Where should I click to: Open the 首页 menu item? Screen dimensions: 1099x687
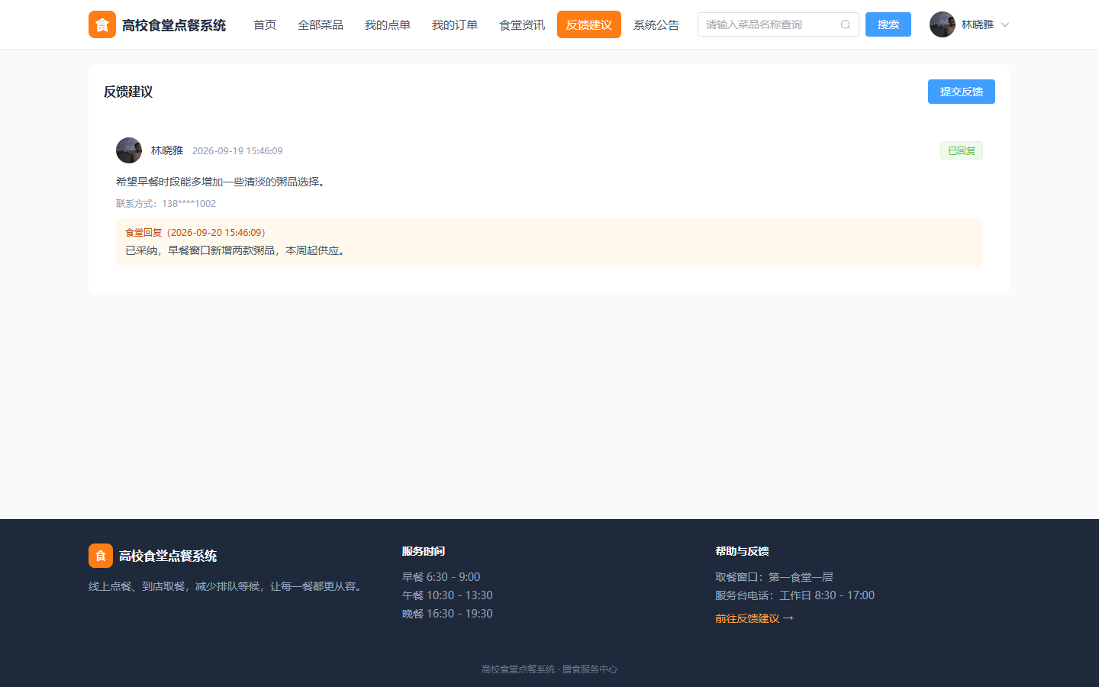pos(265,24)
